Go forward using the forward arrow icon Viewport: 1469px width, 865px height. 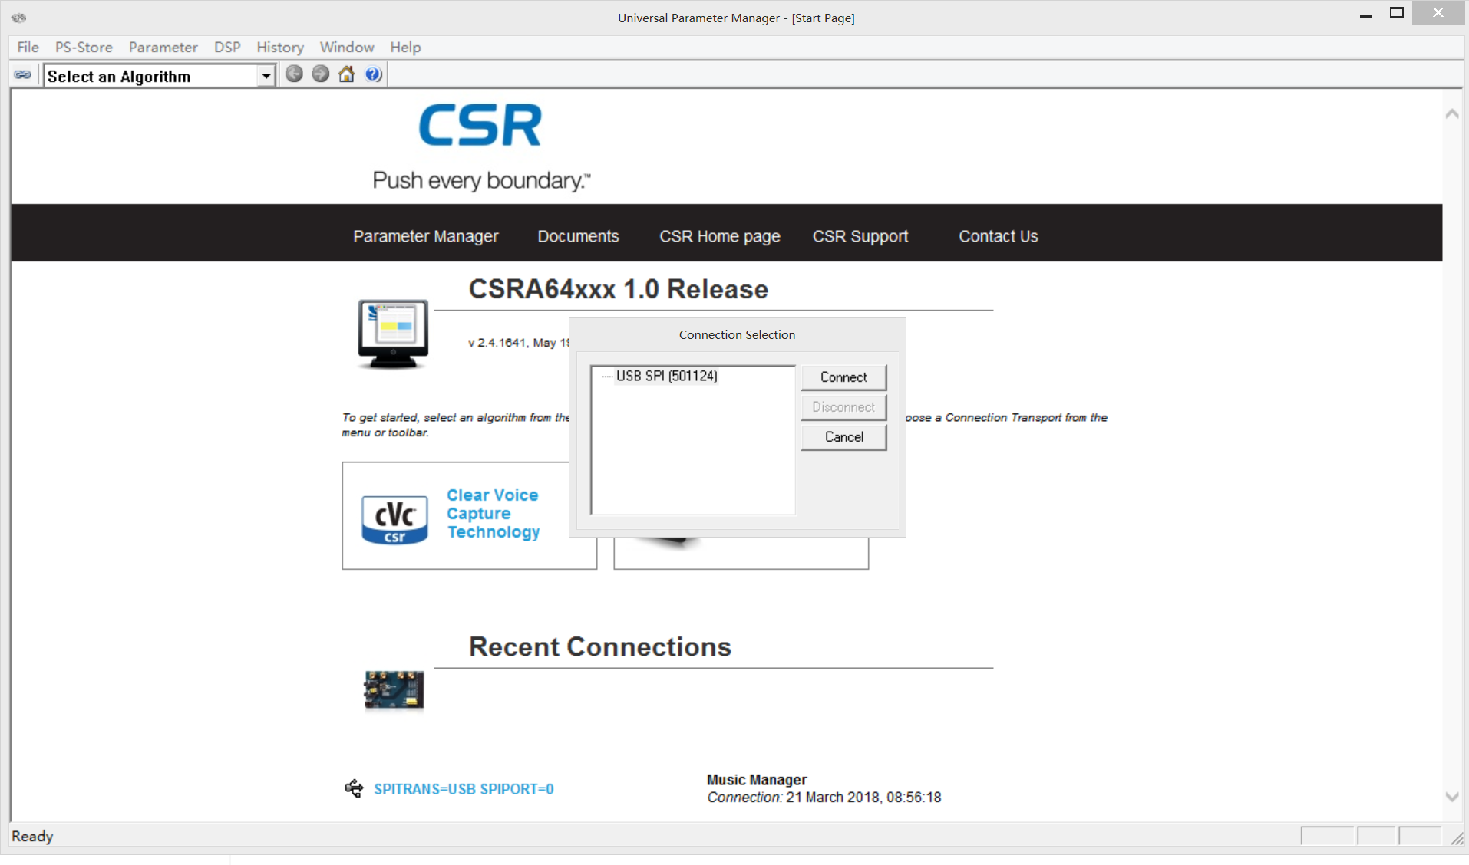pyautogui.click(x=321, y=74)
